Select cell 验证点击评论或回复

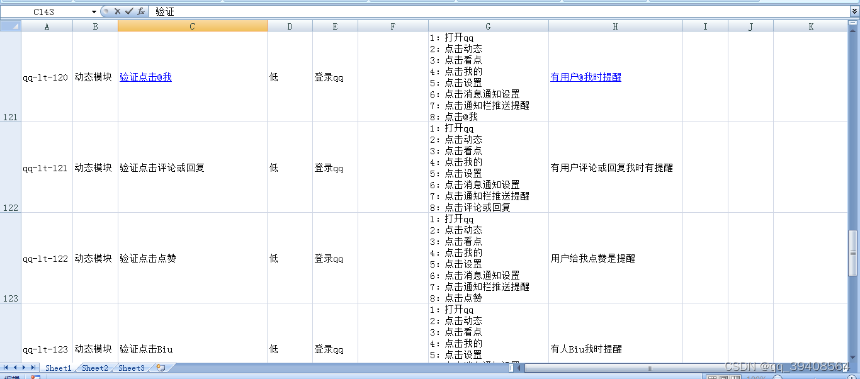coord(193,168)
